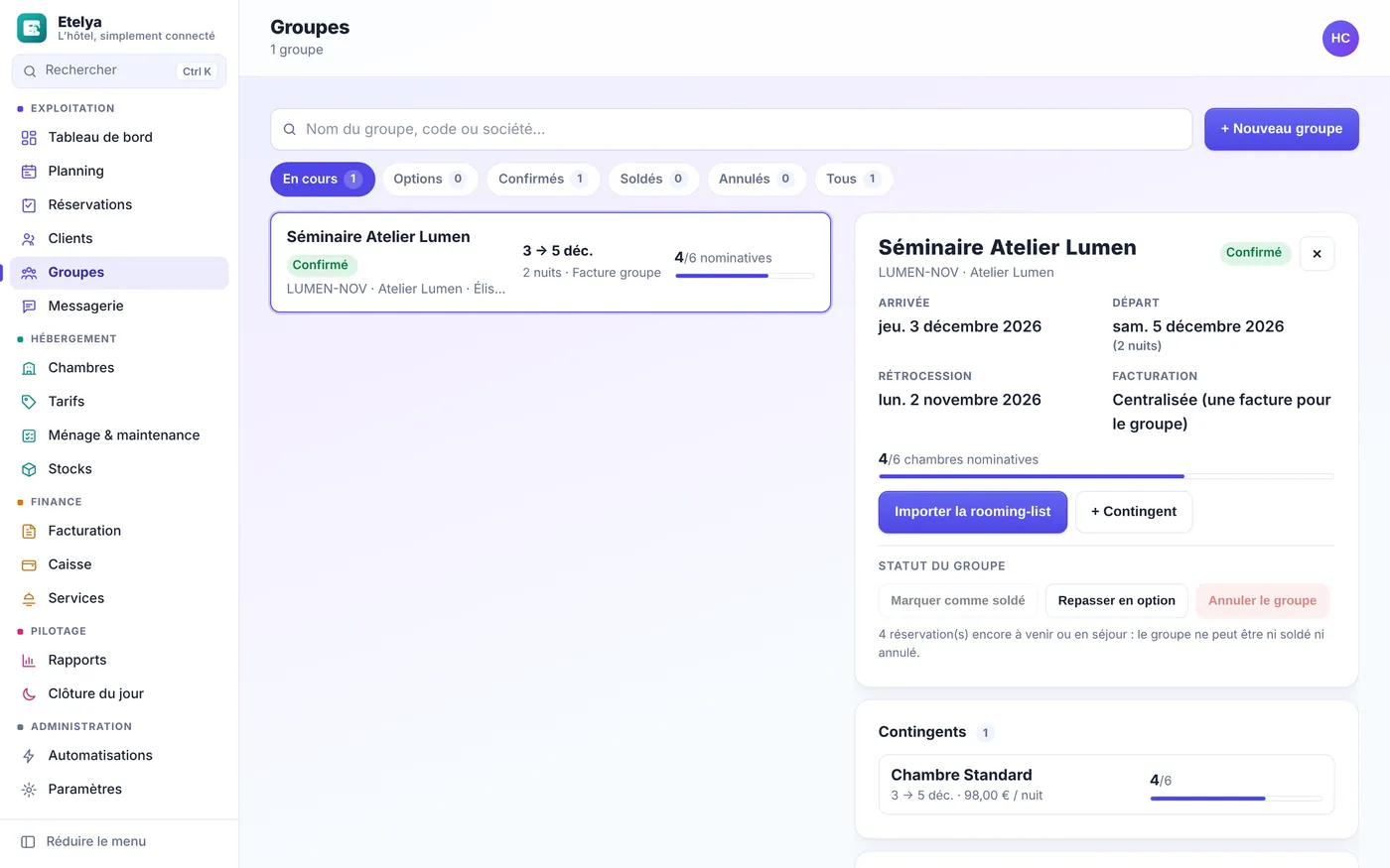Click the Caisse card icon
The width and height of the screenshot is (1390, 868).
click(29, 564)
